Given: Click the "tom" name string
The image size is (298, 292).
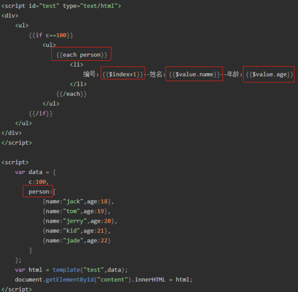Looking at the screenshot, I should (x=71, y=211).
